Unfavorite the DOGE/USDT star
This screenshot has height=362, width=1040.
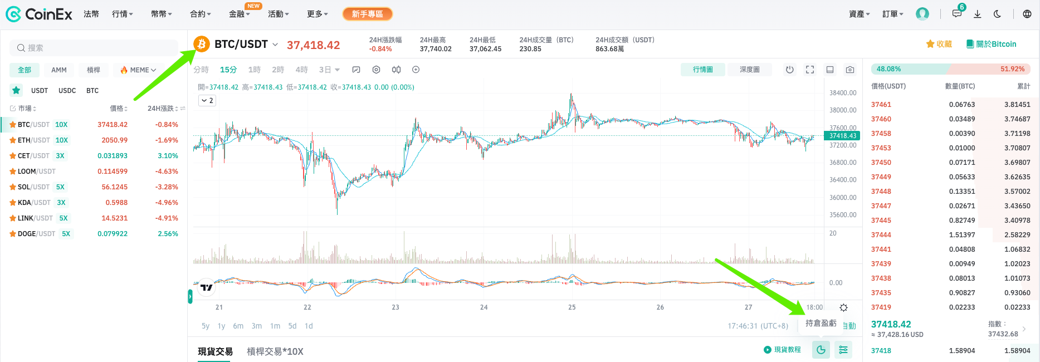[x=13, y=234]
